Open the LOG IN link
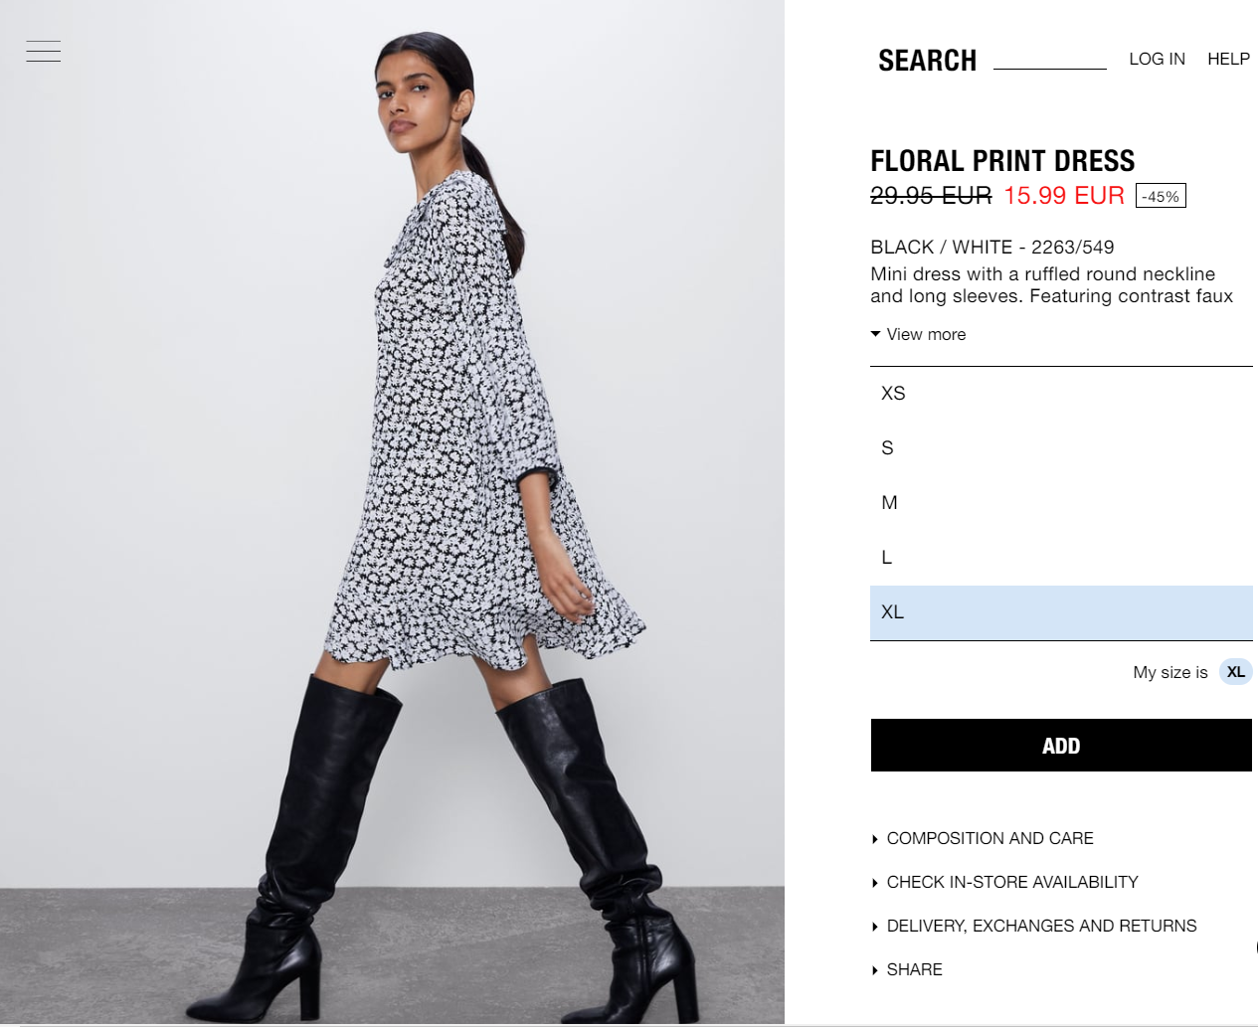1258x1027 pixels. pyautogui.click(x=1157, y=59)
